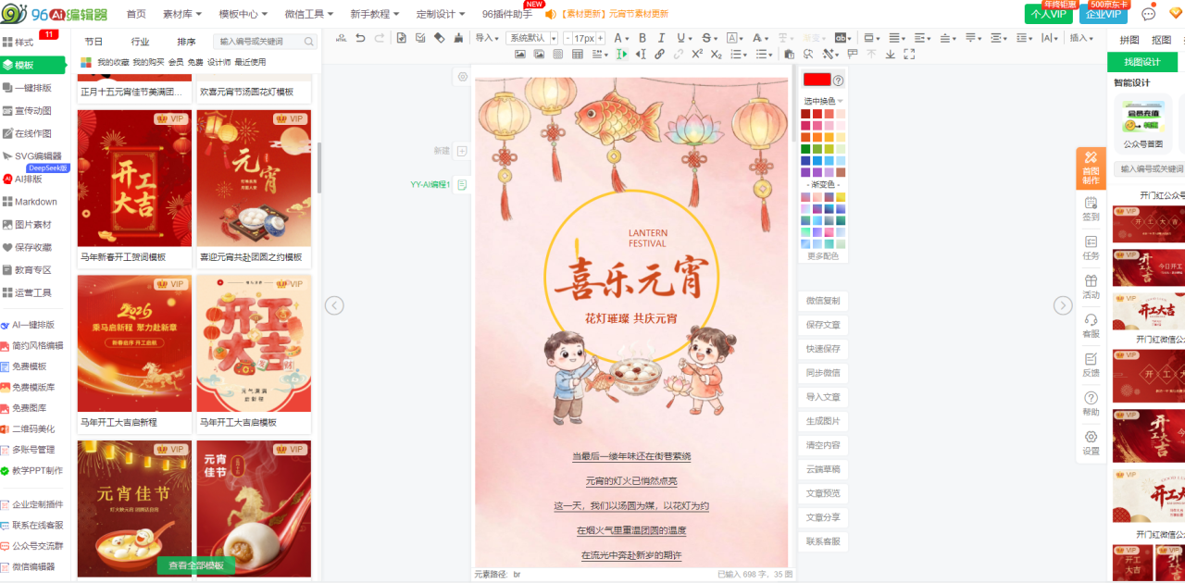Expand the 素材库 menu in the top bar

click(x=181, y=14)
